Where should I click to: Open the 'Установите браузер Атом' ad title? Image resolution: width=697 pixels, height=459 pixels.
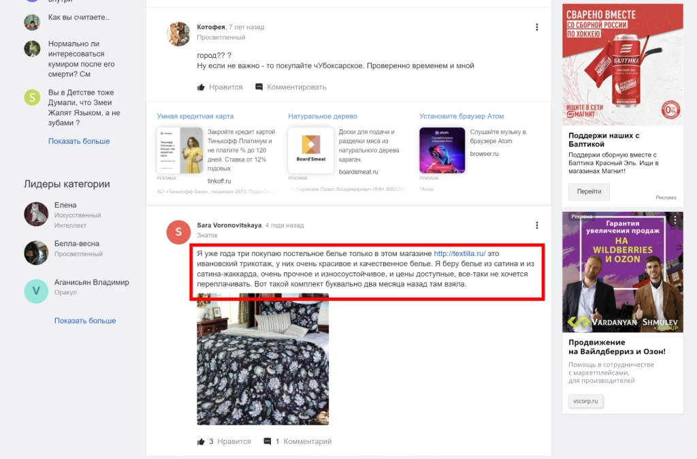461,116
